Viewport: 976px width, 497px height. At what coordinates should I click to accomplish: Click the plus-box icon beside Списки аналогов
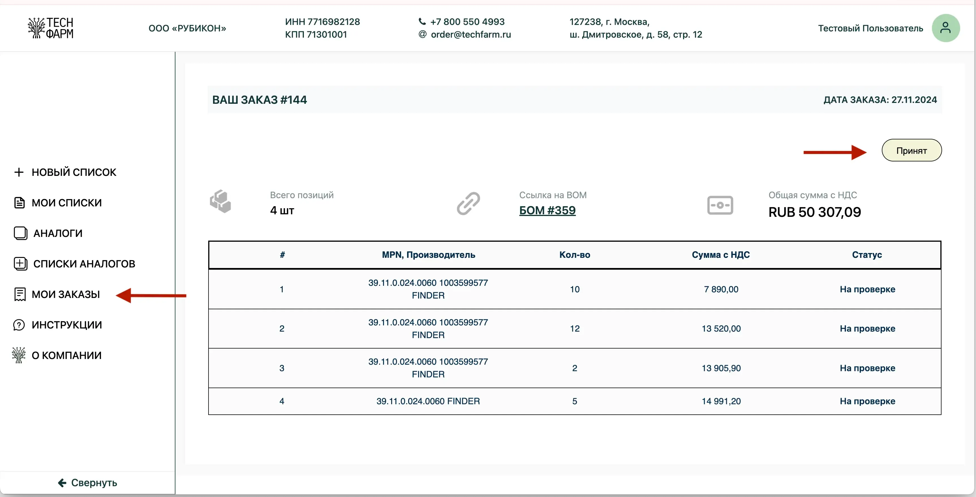tap(20, 263)
